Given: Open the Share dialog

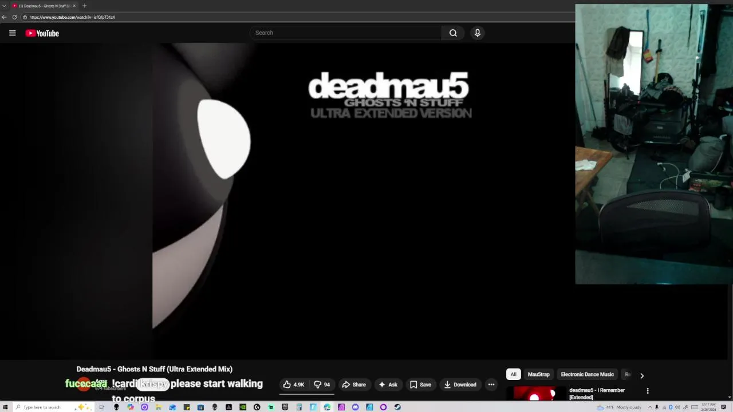Looking at the screenshot, I should click(x=354, y=385).
